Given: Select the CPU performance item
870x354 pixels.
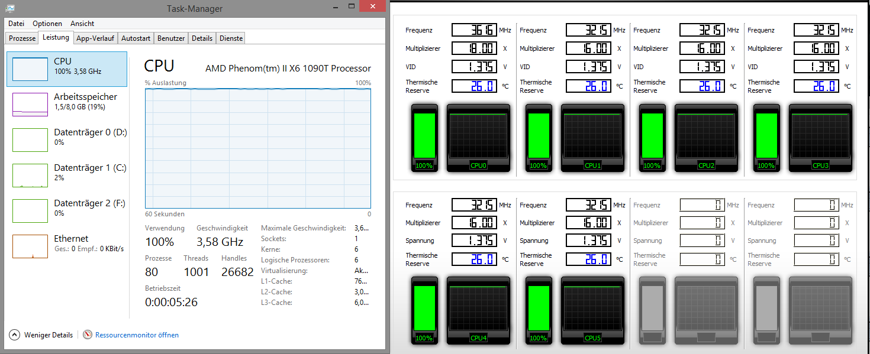Looking at the screenshot, I should tap(67, 69).
